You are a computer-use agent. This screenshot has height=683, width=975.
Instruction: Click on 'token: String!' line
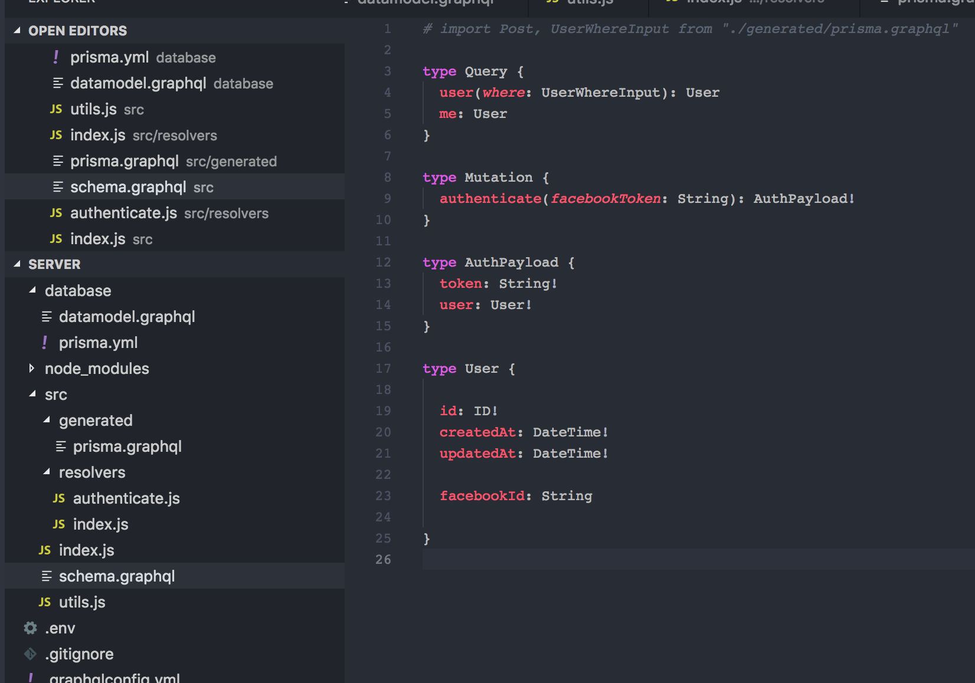pos(499,284)
